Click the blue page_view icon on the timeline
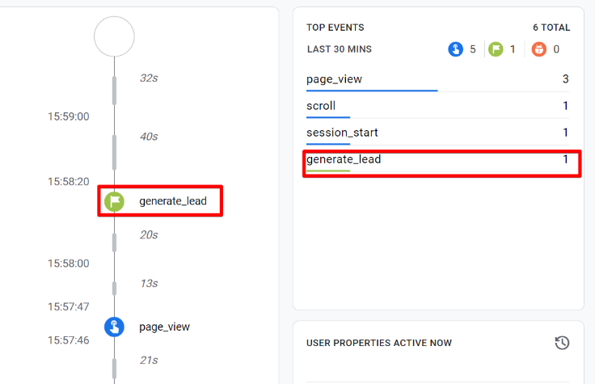The image size is (595, 384). [115, 327]
